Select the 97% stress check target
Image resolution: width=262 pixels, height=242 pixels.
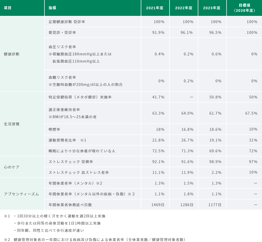tap(253, 162)
